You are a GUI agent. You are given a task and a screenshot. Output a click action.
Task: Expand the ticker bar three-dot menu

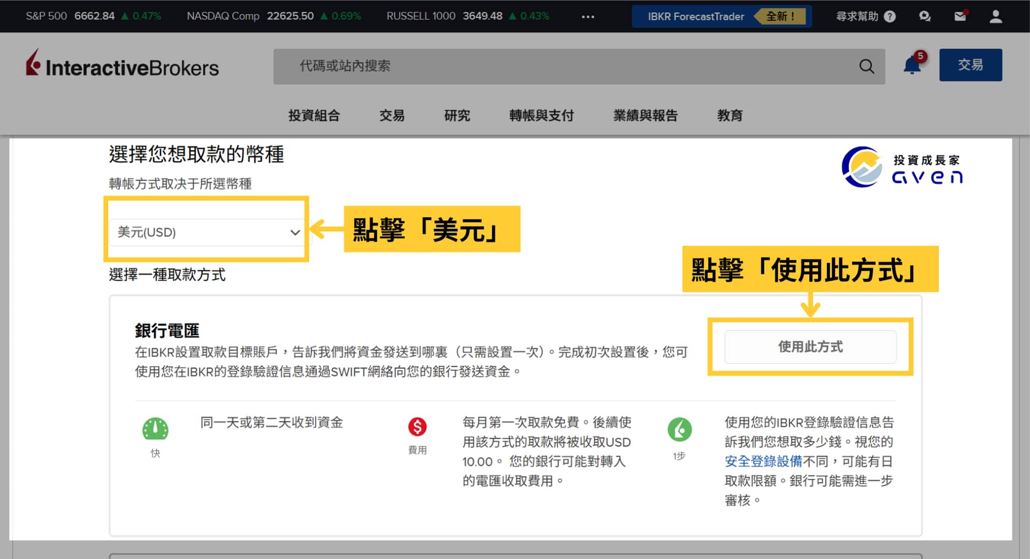click(x=588, y=16)
